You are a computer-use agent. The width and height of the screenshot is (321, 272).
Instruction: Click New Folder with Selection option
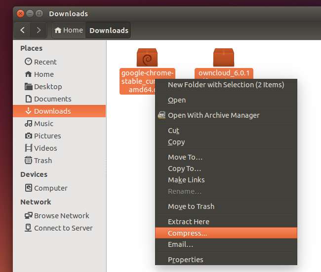point(226,84)
